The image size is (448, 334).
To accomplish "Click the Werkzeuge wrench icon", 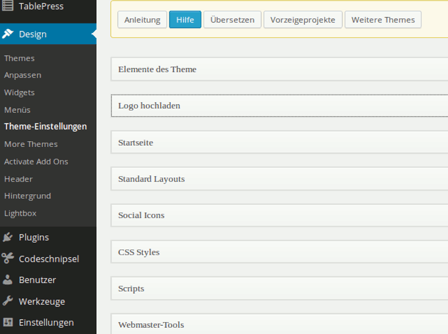I will (x=8, y=302).
